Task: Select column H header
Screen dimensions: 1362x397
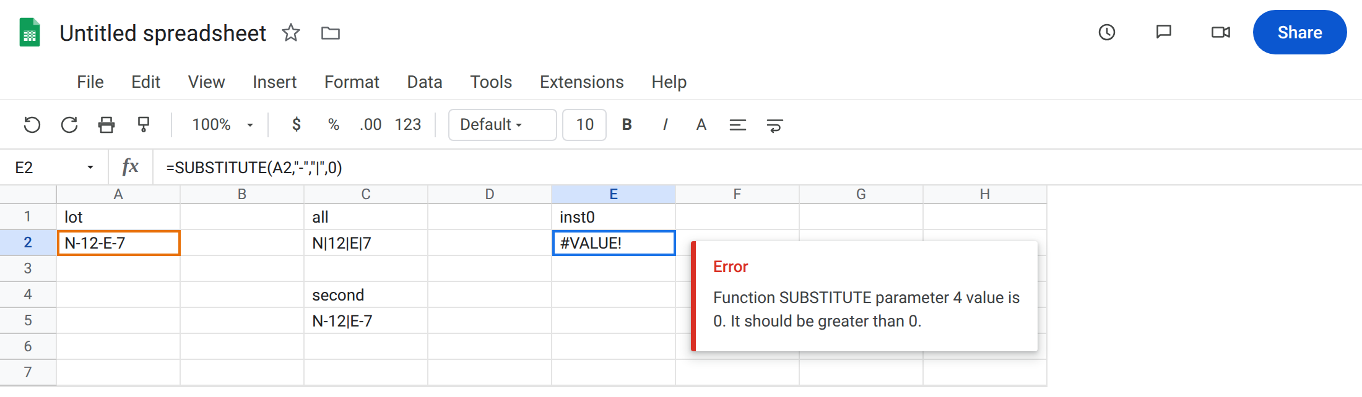Action: (985, 194)
